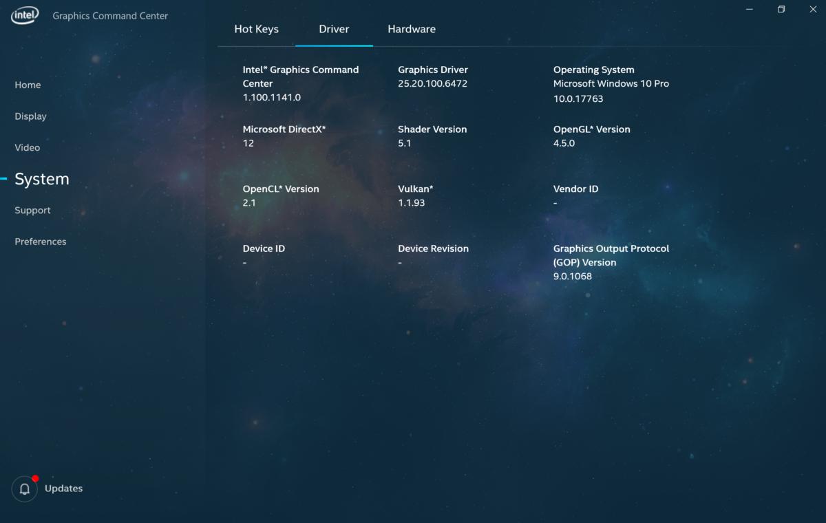This screenshot has height=523, width=826.
Task: Click the Operating System label
Action: [x=594, y=70]
